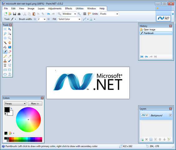Viewport: 176px width, 150px height.
Task: Select the Eraser tool
Action: [x=10, y=52]
